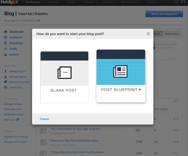Open Drafts list
The width and height of the screenshot is (188, 156).
coord(13,49)
